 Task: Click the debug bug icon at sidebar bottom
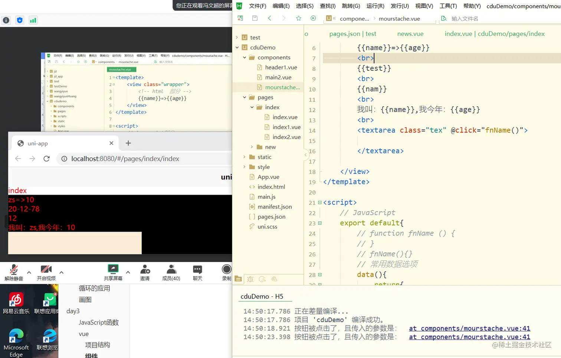[x=250, y=279]
